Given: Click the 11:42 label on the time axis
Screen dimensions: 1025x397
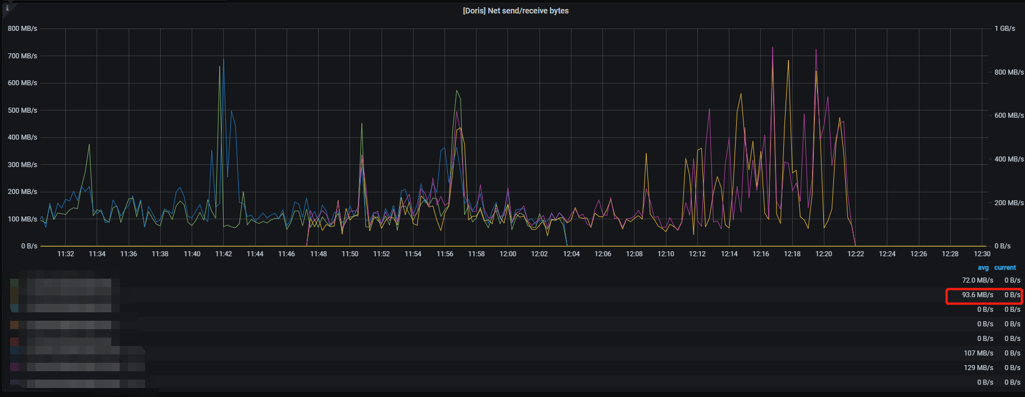Looking at the screenshot, I should pos(224,254).
